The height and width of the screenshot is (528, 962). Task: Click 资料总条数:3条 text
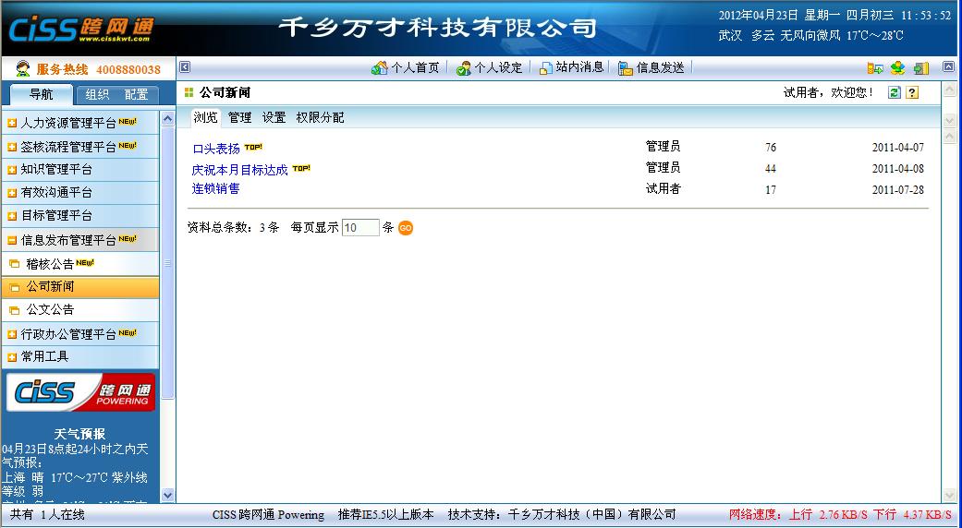tap(233, 228)
